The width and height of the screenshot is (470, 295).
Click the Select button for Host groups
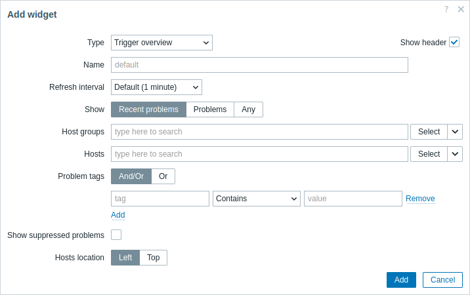point(429,132)
